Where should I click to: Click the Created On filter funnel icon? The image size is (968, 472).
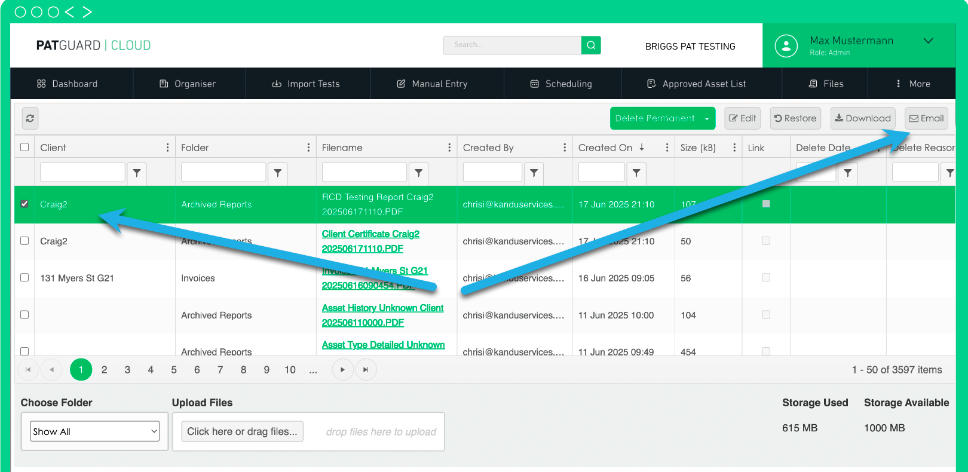(636, 173)
